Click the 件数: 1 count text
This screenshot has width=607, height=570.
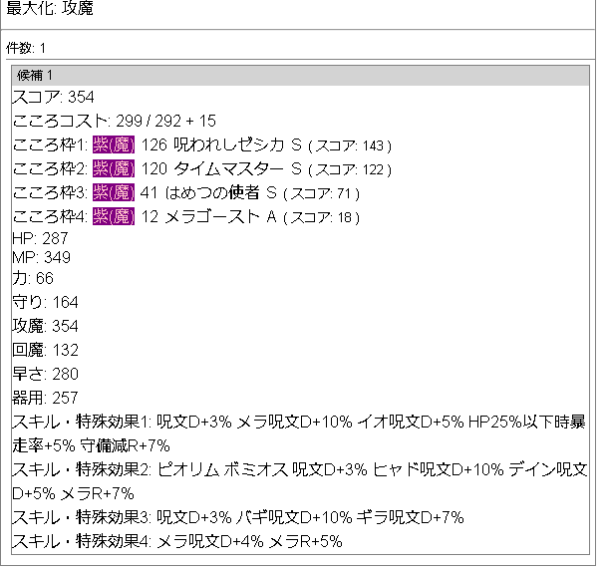(x=26, y=49)
